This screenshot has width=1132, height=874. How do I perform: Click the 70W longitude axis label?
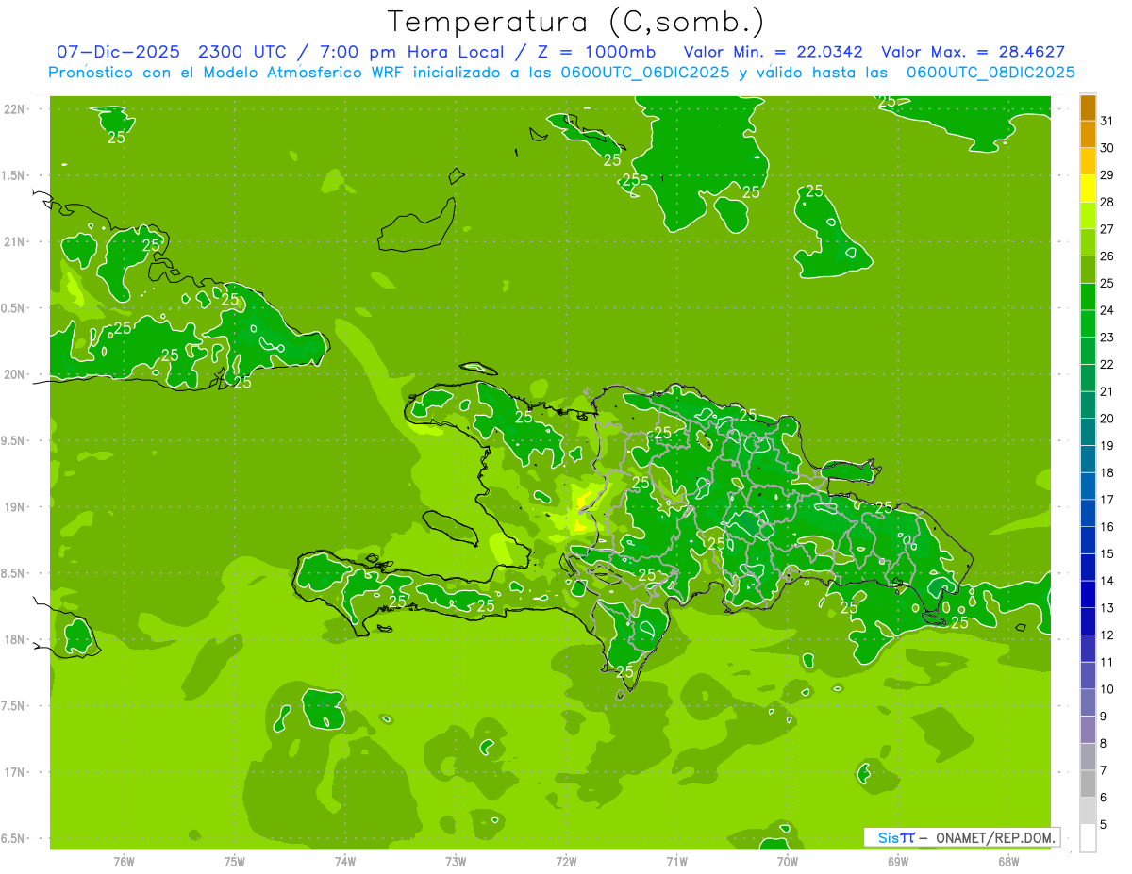(x=788, y=861)
